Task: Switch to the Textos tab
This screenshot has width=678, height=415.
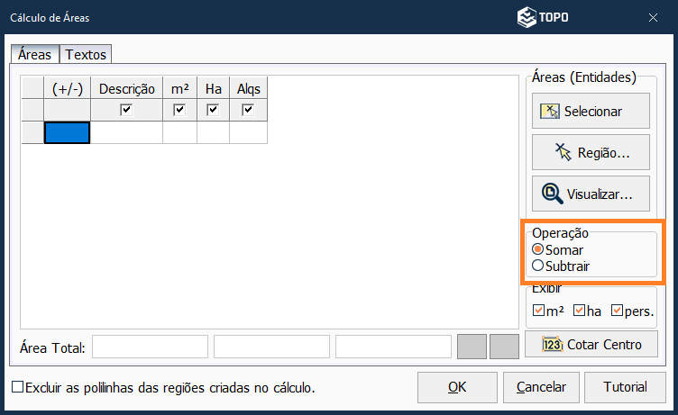Action: [x=86, y=55]
